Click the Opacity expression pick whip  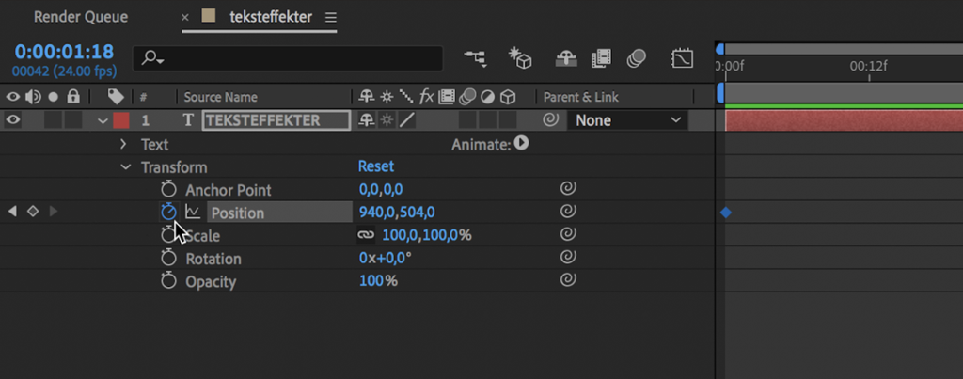click(568, 280)
